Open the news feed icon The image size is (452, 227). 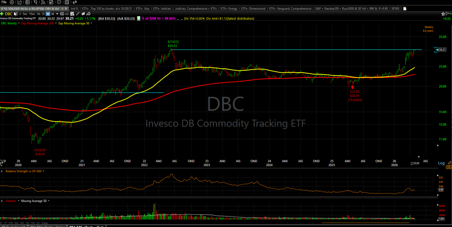43,2
